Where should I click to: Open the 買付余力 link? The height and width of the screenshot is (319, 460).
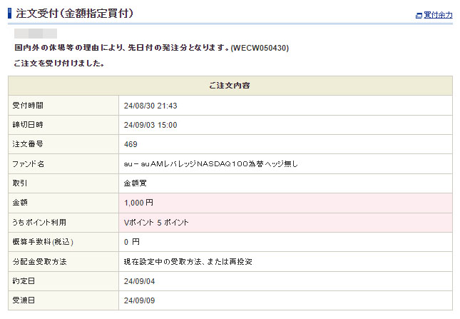pyautogui.click(x=438, y=15)
